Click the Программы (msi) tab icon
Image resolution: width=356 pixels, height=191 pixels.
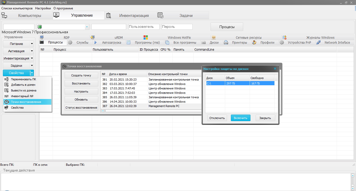[128, 42]
